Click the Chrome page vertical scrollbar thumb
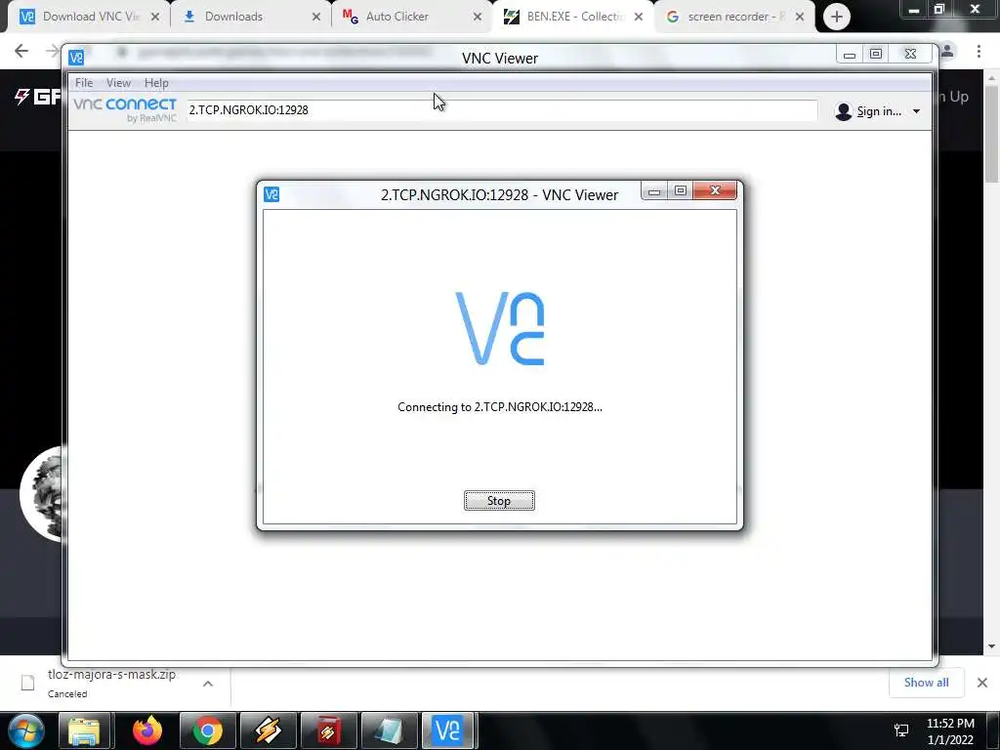This screenshot has height=750, width=1000. (x=991, y=134)
